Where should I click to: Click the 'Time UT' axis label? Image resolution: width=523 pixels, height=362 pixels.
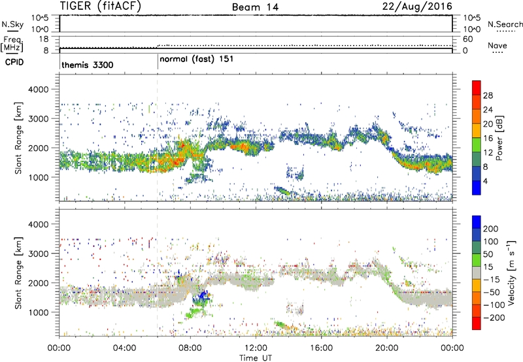pyautogui.click(x=256, y=357)
